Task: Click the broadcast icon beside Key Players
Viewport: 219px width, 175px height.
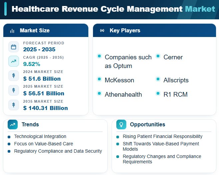Action: click(x=102, y=31)
